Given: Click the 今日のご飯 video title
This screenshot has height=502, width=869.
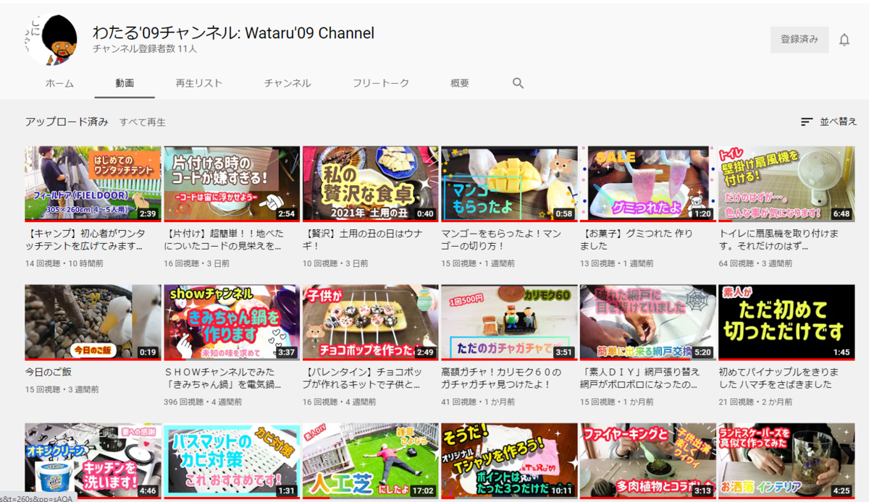Looking at the screenshot, I should coord(49,373).
